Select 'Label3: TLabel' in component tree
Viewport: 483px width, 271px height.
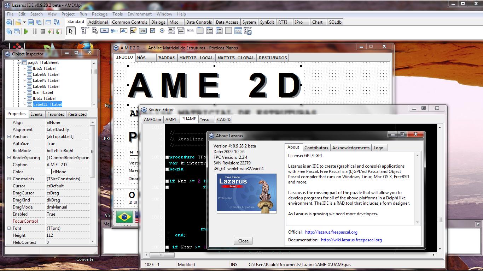46,74
